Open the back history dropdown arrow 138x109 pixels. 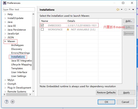[x=122, y=9]
